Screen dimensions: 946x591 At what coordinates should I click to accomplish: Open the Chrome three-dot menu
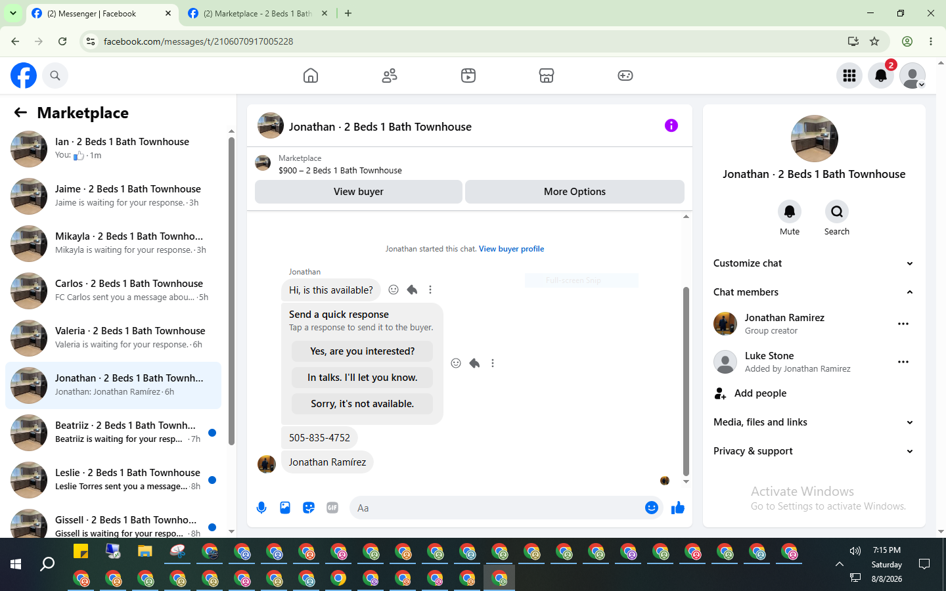(x=931, y=41)
